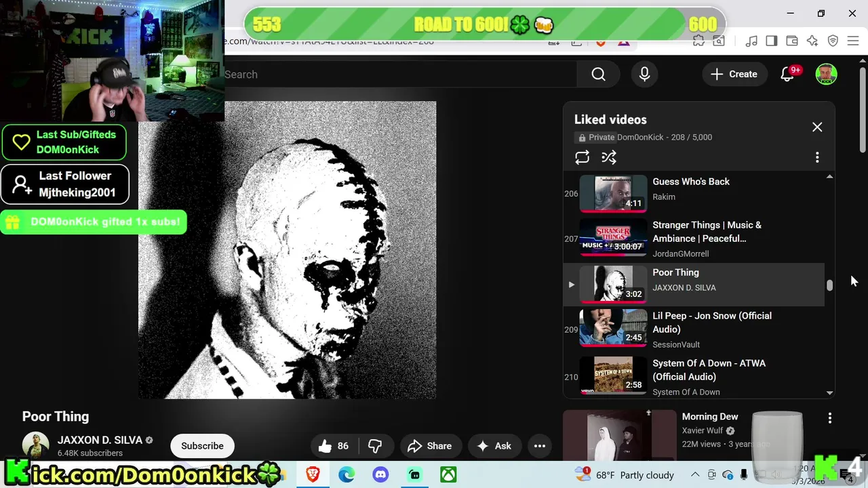
Task: Open Brave VPN shield icon
Action: 833,41
